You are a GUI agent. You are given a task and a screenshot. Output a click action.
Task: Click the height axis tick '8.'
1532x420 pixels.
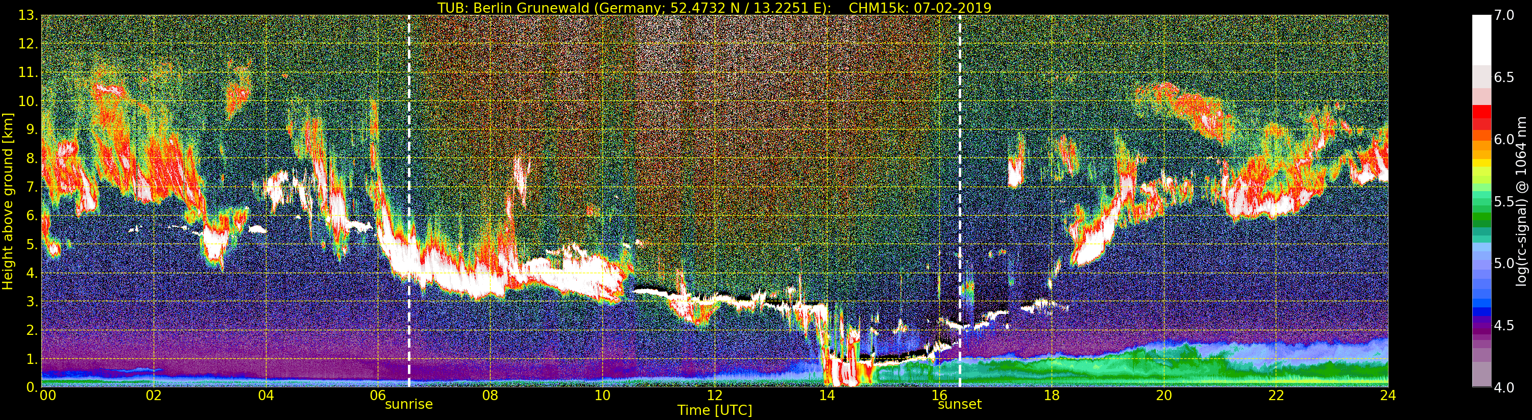tap(32, 159)
